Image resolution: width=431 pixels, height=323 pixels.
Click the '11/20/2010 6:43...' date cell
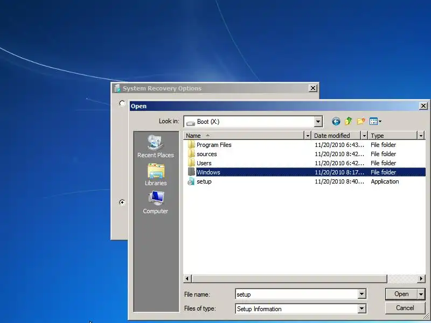[x=339, y=145]
